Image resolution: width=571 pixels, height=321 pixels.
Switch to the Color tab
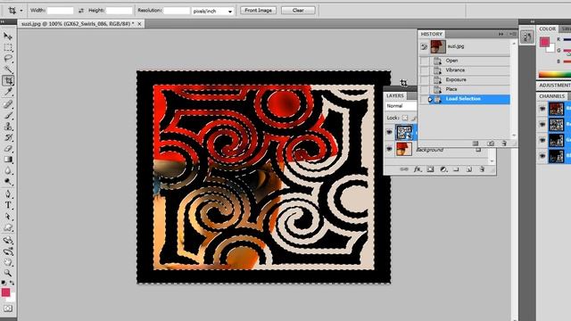[547, 29]
